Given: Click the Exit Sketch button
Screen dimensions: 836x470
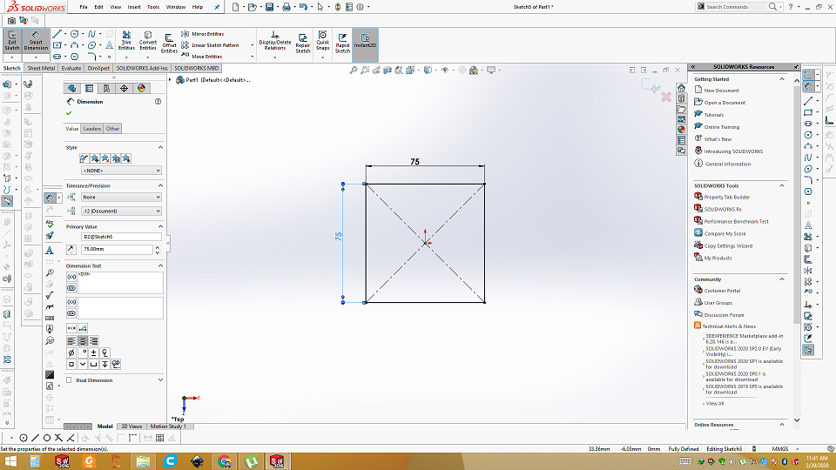Looking at the screenshot, I should pyautogui.click(x=11, y=42).
